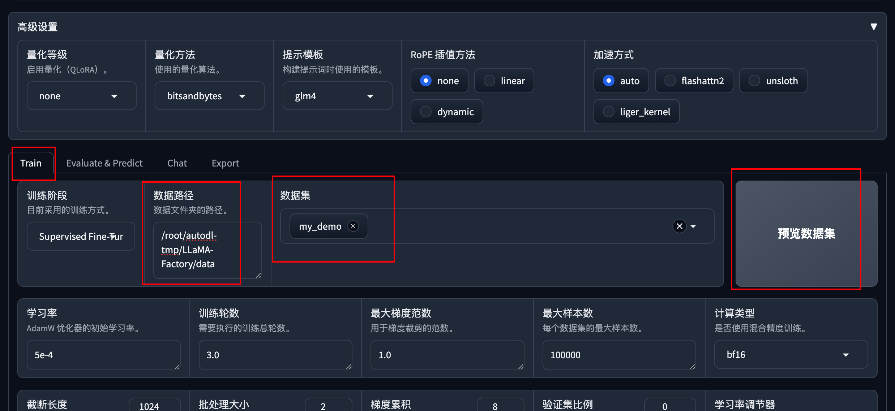Click the 学习率 input field
Screen dimensions: 895x411
click(x=103, y=355)
